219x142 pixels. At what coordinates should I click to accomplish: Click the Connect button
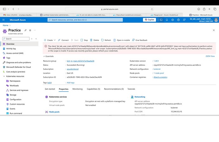tap(63, 40)
